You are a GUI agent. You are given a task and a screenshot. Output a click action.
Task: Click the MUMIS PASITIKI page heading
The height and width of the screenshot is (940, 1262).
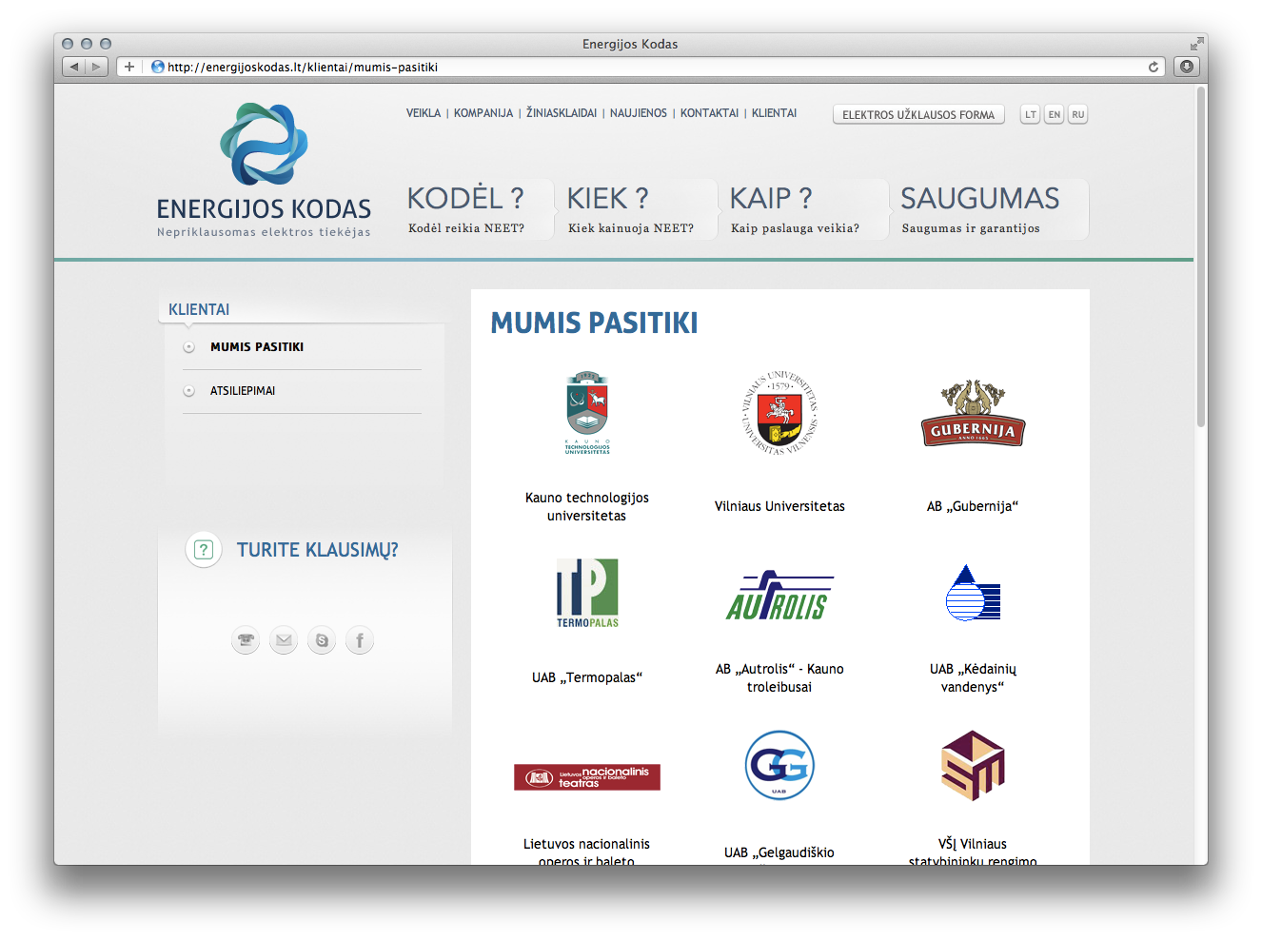pyautogui.click(x=594, y=323)
